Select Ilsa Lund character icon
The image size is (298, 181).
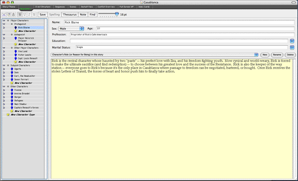16,52
